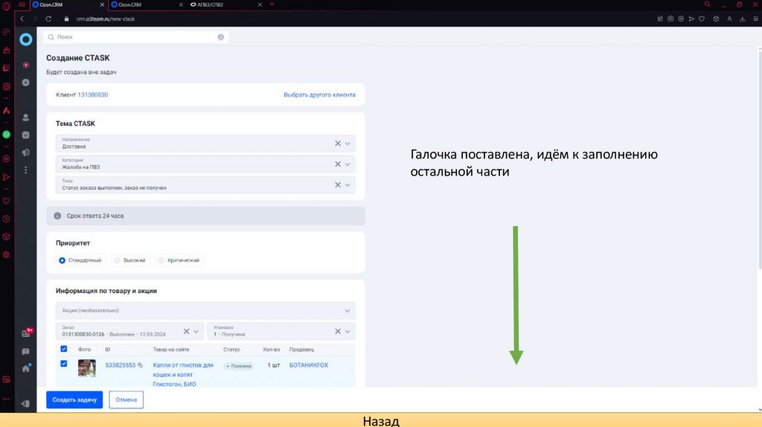This screenshot has width=762, height=427.
Task: Open the megaphone announcements icon in sidebar
Action: click(26, 152)
